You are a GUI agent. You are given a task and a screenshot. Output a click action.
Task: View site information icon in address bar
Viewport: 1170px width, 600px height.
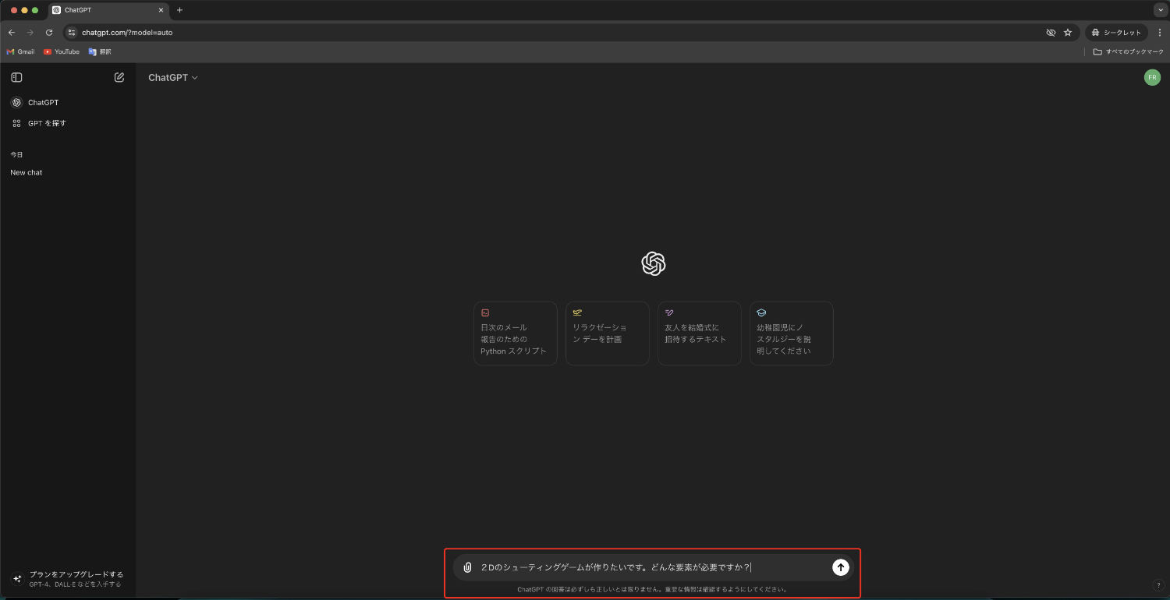(72, 33)
